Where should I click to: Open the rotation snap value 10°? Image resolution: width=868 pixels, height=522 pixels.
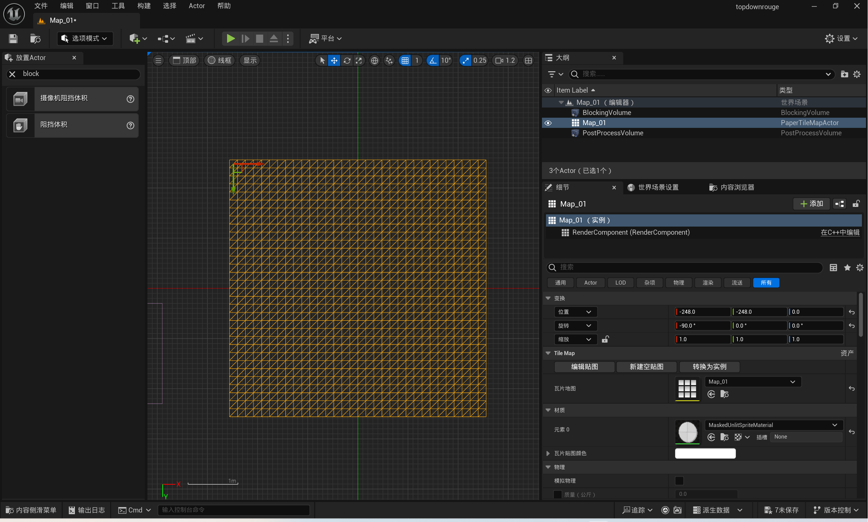coord(446,60)
